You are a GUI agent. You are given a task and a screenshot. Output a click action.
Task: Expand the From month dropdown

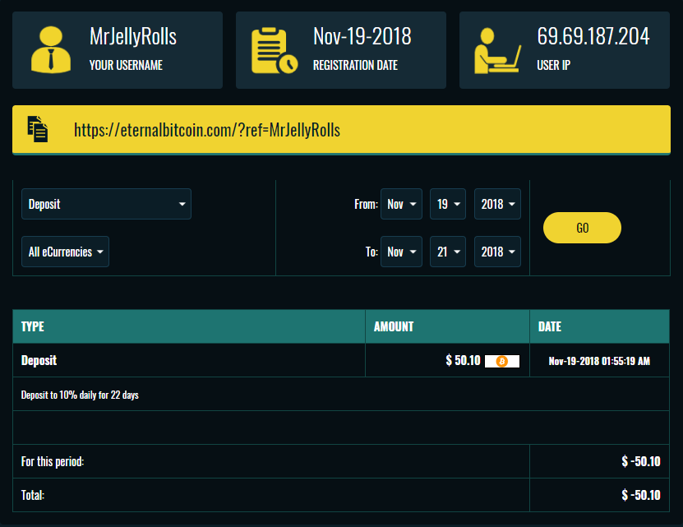point(401,204)
